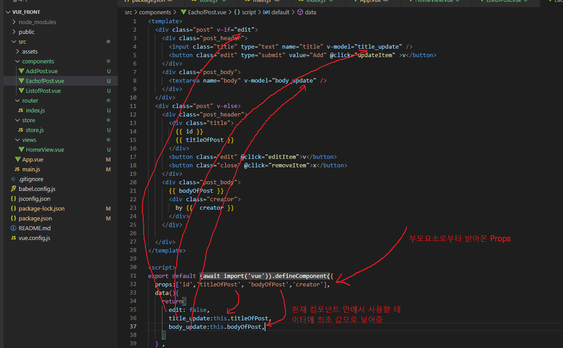Viewport: 563px width, 348px height.
Task: Click the Vue icon beside AddPost.vue
Action: pyautogui.click(x=21, y=71)
